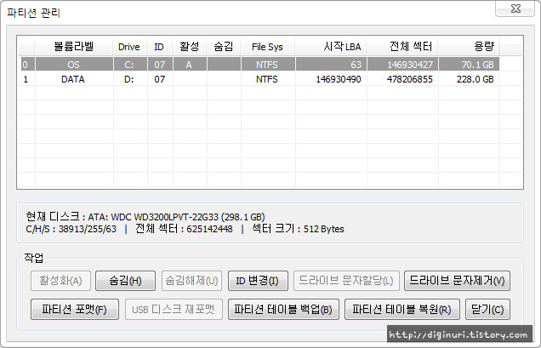Click the C/H/S 38913/255/63 text

[71, 229]
